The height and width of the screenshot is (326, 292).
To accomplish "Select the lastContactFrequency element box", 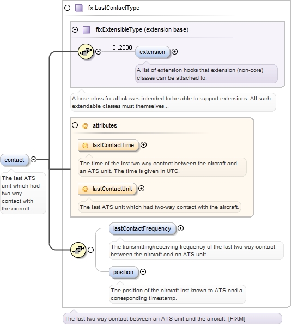I will click(142, 229).
